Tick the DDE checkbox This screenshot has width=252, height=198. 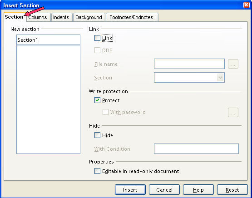tap(97, 50)
